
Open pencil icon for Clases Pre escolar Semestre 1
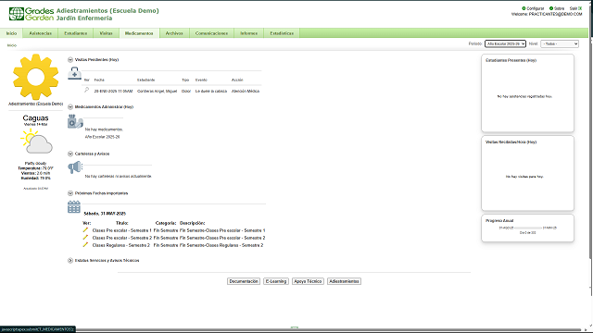click(85, 230)
